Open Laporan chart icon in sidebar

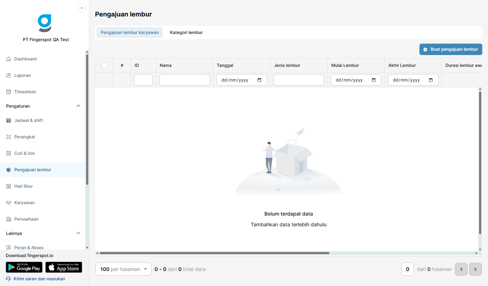(x=9, y=75)
